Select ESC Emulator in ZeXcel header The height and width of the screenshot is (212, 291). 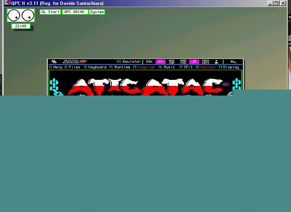pos(129,62)
